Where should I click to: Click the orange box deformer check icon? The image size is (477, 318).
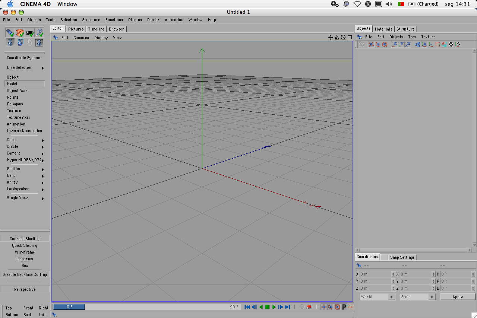20,33
